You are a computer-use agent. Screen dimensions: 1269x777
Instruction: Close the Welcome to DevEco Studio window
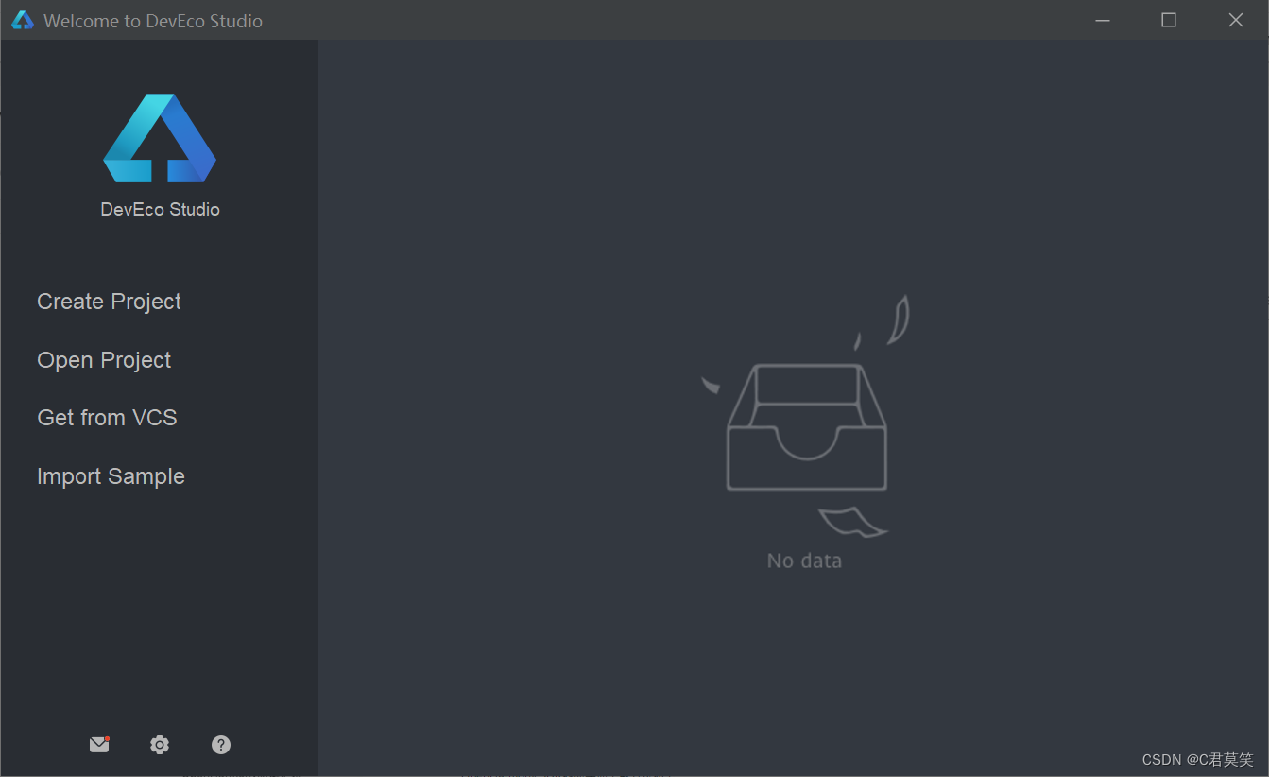(1236, 20)
